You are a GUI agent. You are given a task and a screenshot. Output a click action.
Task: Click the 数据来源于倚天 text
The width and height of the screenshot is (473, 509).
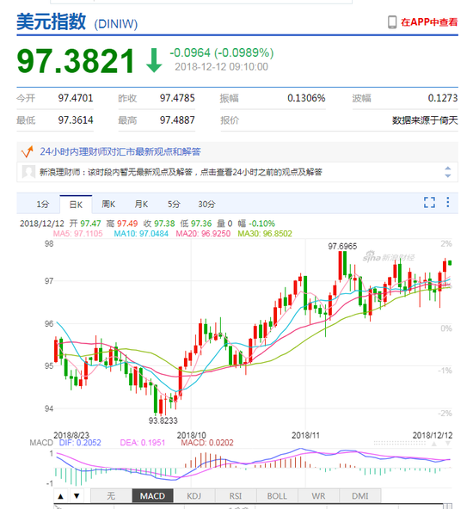pos(425,120)
